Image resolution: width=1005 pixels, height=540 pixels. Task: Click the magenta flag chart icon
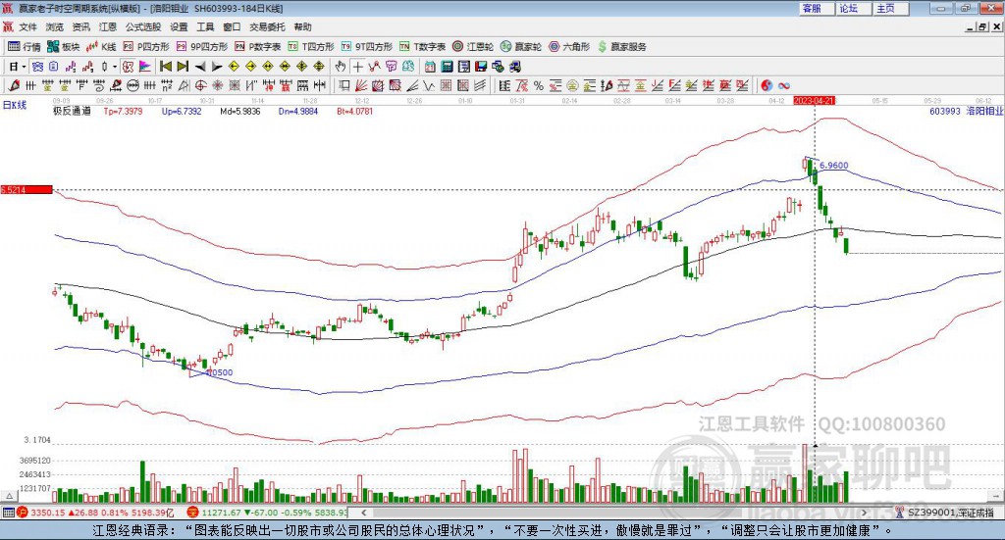145,67
